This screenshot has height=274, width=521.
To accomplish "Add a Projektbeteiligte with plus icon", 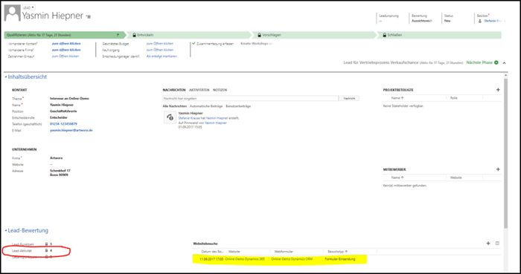I will (498, 90).
